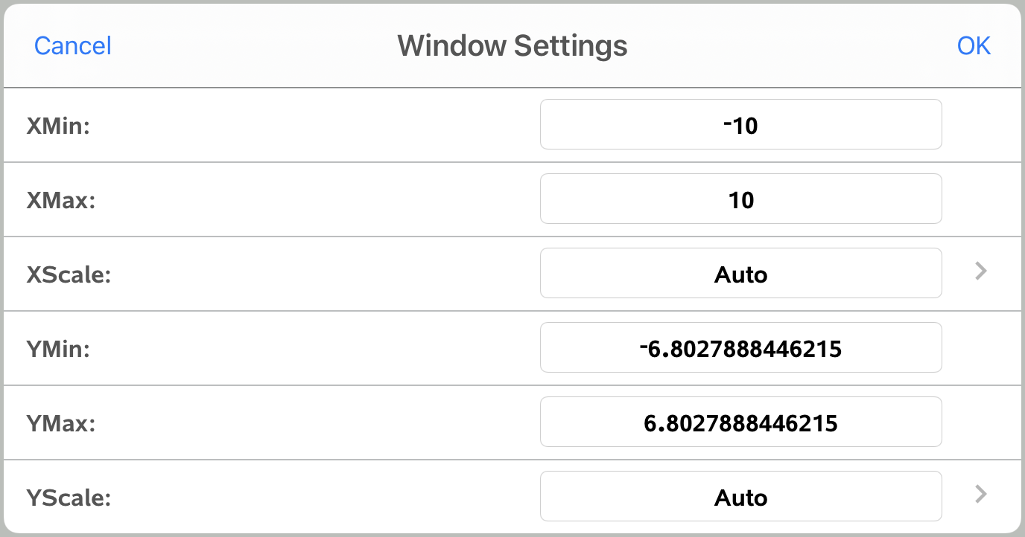Click empty area right of YMax field
The image size is (1025, 537).
click(981, 422)
